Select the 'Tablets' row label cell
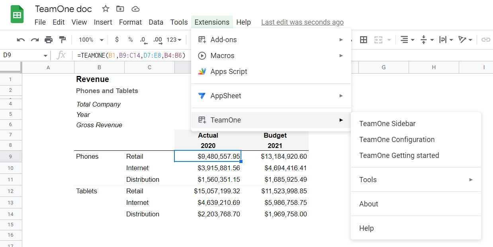The image size is (493, 247). point(99,191)
